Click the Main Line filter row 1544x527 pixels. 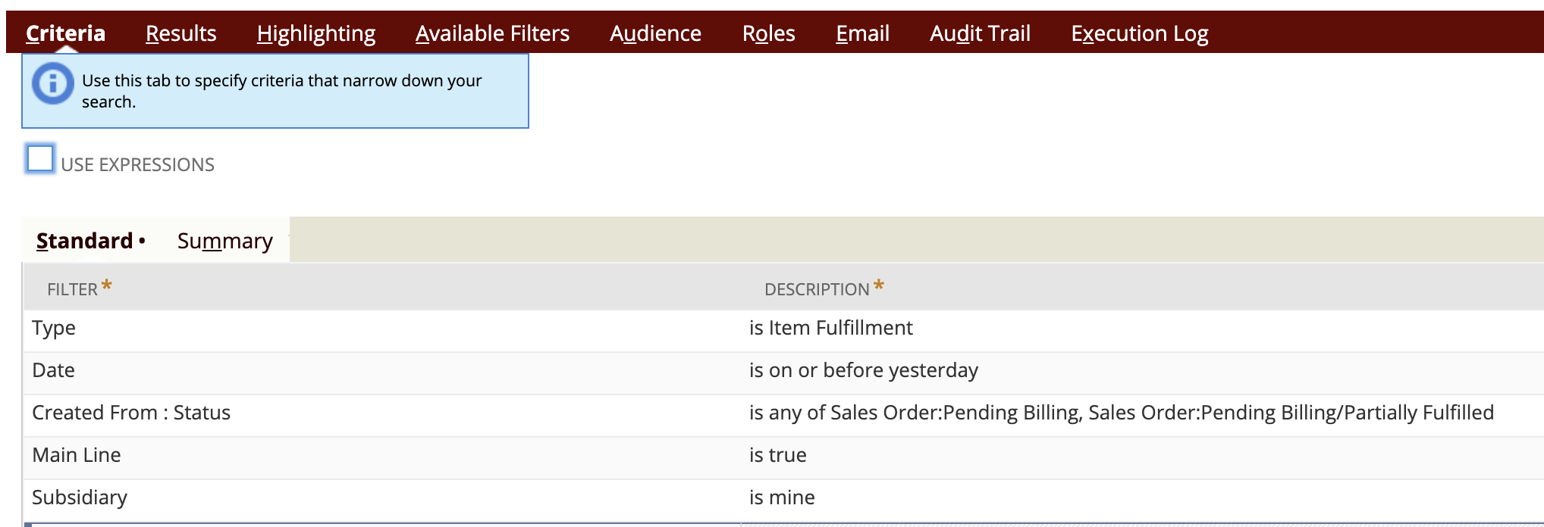pyautogui.click(x=77, y=455)
